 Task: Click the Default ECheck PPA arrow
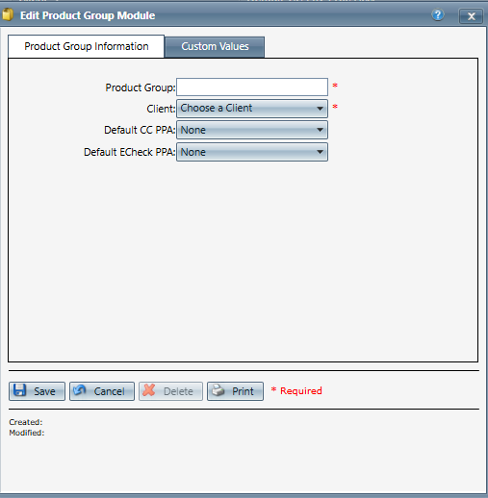click(320, 152)
